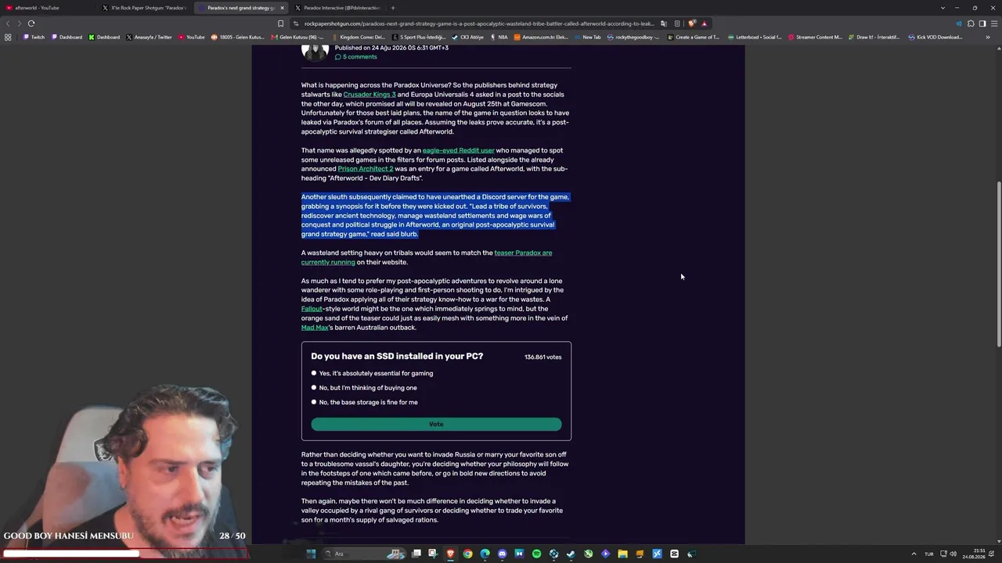Open the 'Letterboxd • Social f...' bookmark
The width and height of the screenshot is (1002, 563).
point(755,37)
